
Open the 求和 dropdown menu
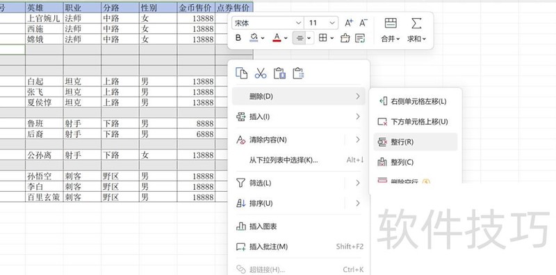point(416,39)
